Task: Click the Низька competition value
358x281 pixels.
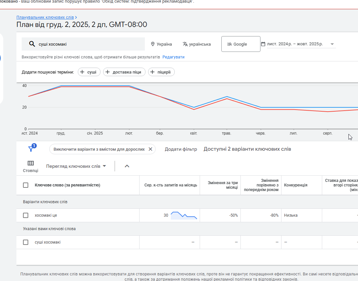Action: [291, 215]
